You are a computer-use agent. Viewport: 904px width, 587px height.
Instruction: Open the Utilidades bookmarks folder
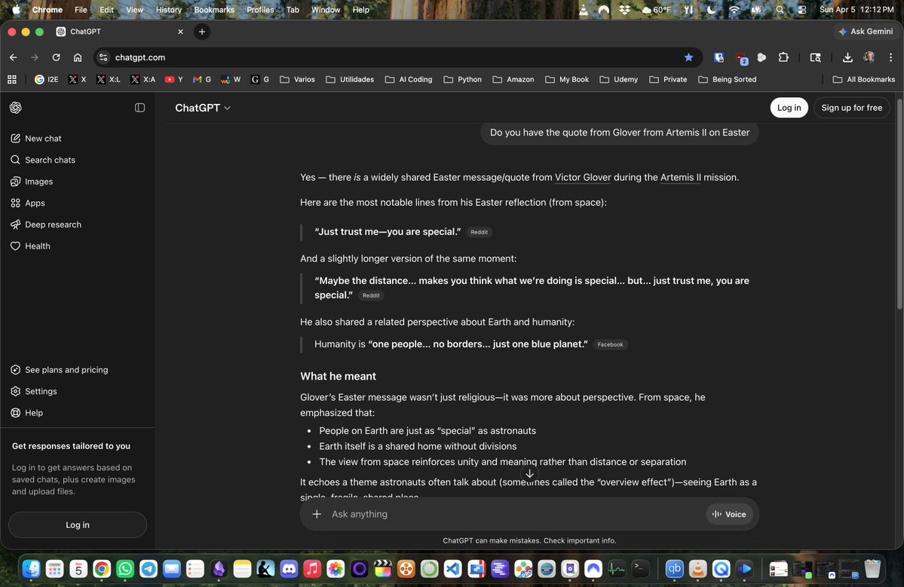tap(350, 79)
